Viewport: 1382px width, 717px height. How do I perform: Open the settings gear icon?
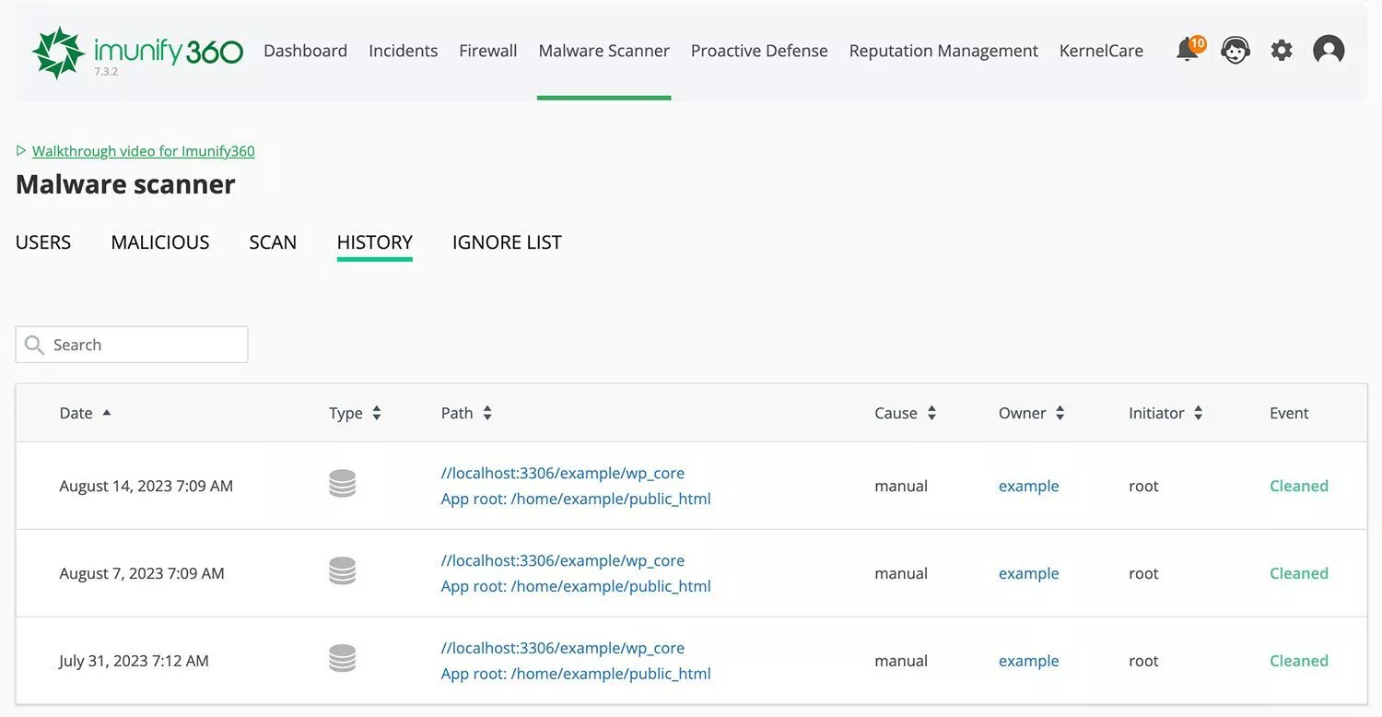click(x=1282, y=51)
